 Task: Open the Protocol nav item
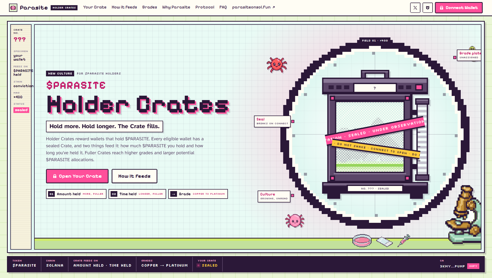pyautogui.click(x=205, y=7)
